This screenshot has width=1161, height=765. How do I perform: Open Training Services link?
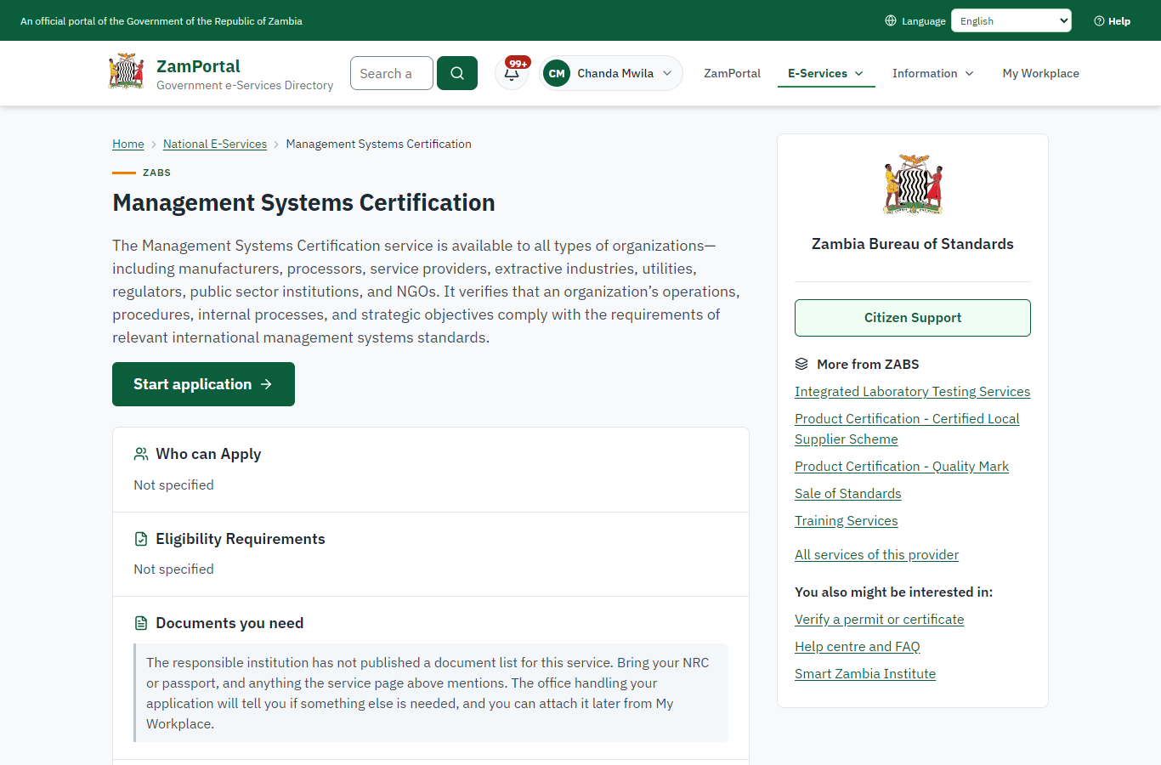point(847,521)
